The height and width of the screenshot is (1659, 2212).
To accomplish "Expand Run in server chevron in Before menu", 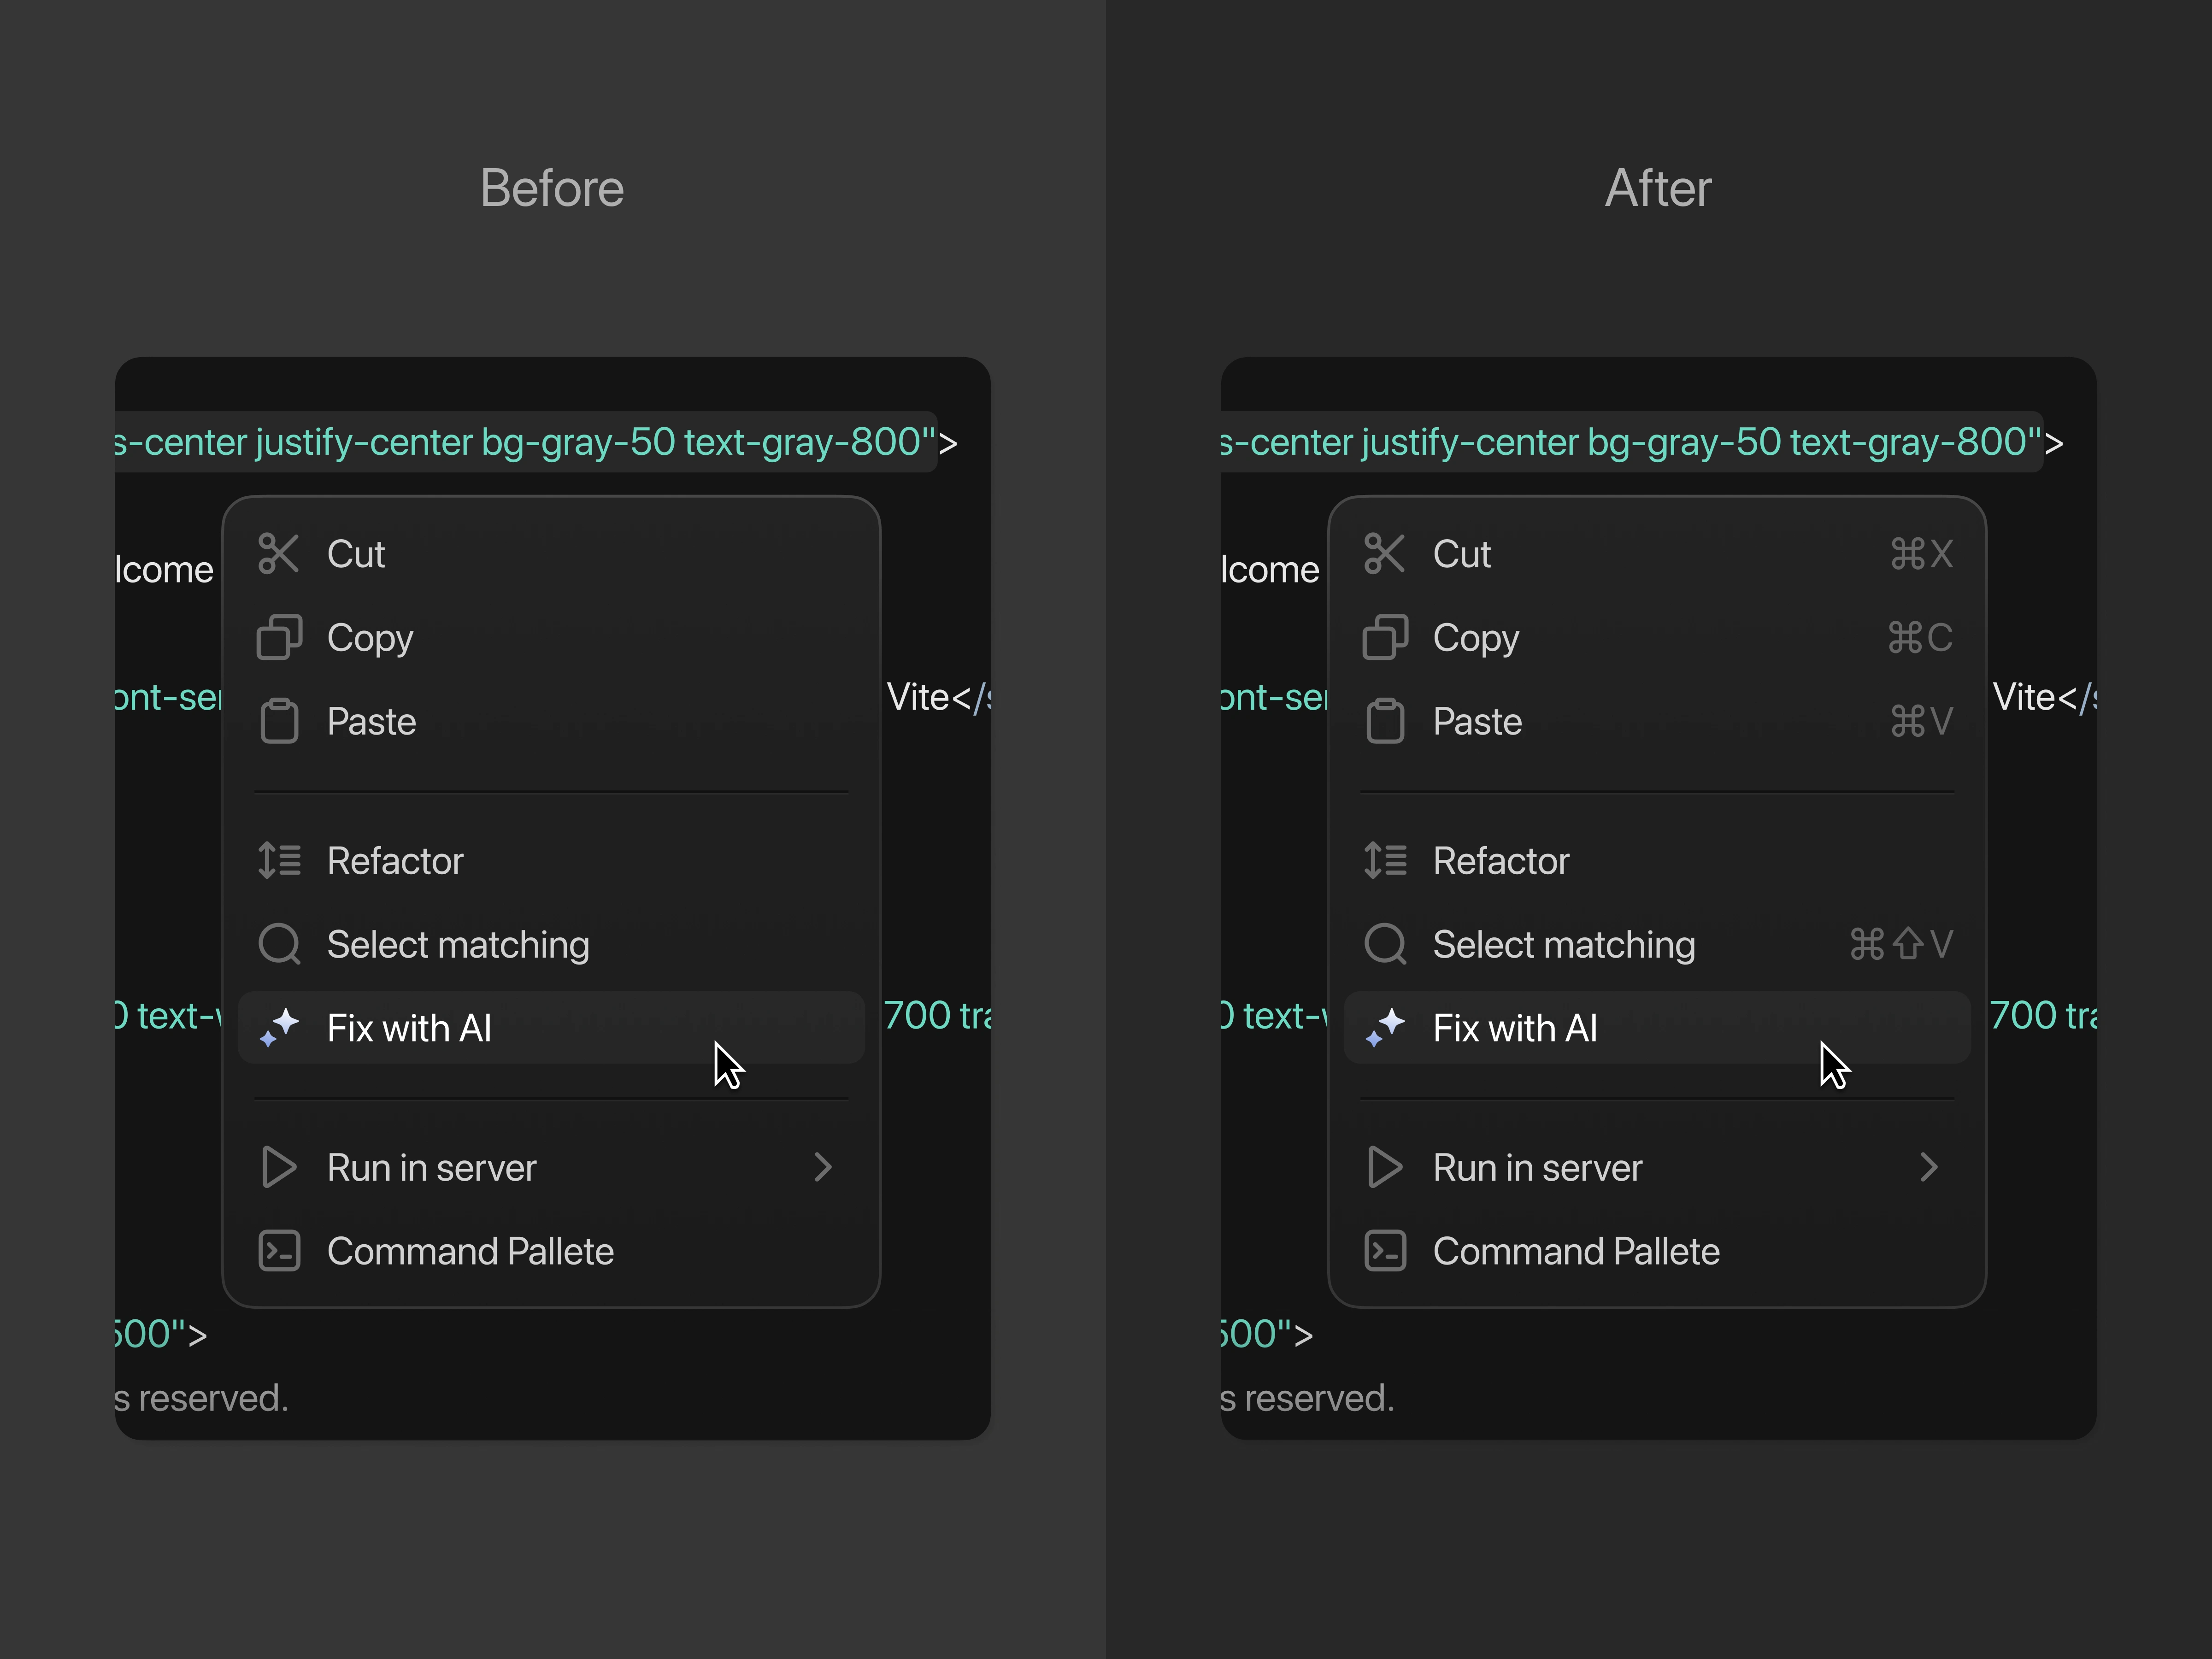I will point(823,1167).
